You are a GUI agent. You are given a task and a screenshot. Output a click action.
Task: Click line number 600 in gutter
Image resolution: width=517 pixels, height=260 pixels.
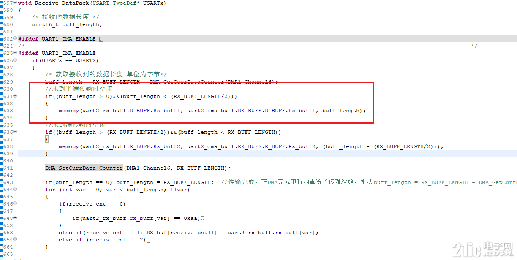coord(8,24)
